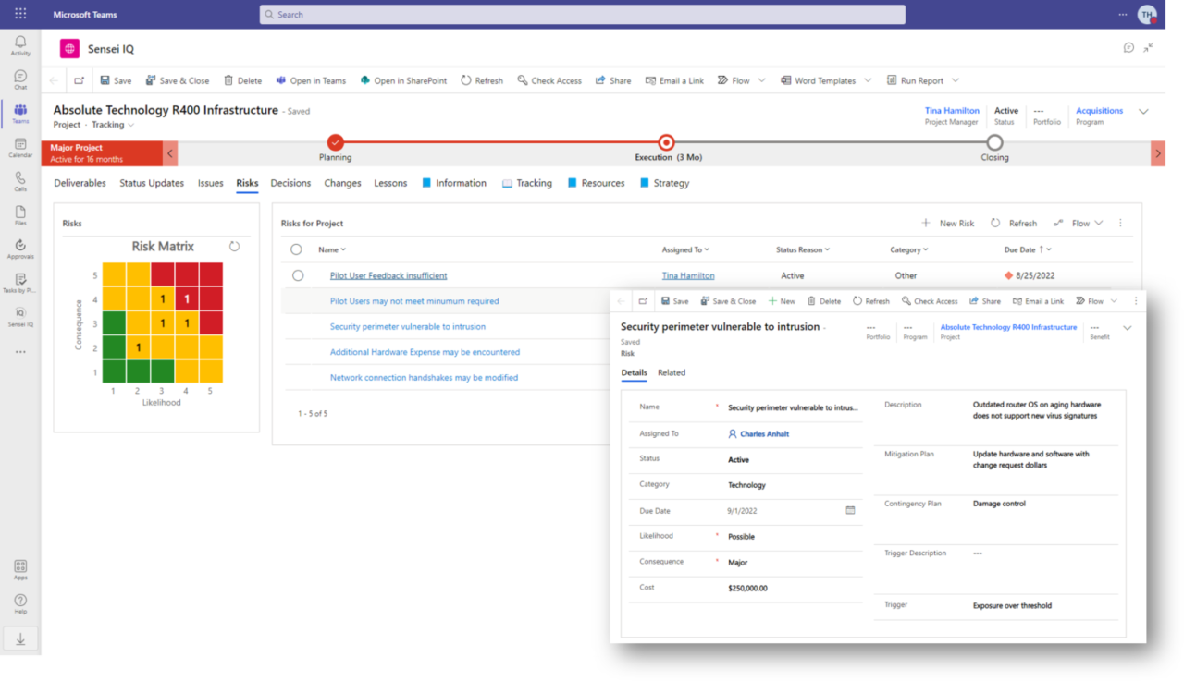Click Share in the main project toolbar
The width and height of the screenshot is (1184, 681).
pos(613,80)
